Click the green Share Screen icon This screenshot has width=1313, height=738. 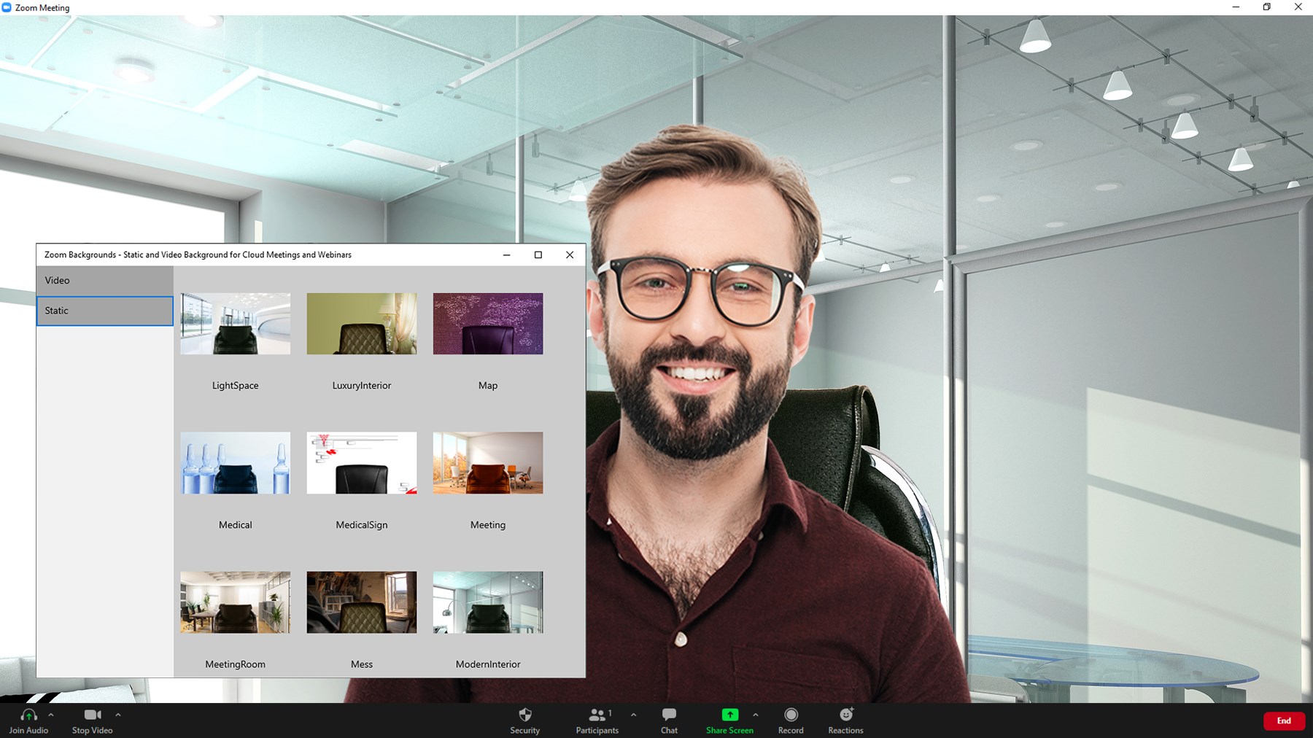[729, 715]
